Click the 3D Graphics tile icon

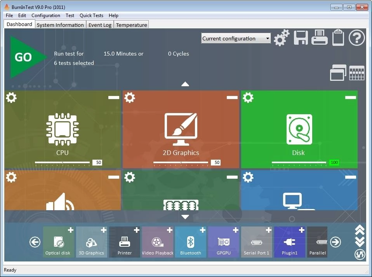click(x=91, y=242)
